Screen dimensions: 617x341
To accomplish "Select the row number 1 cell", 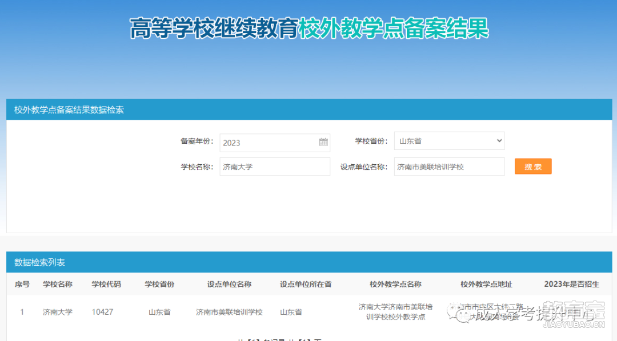I will point(22,312).
